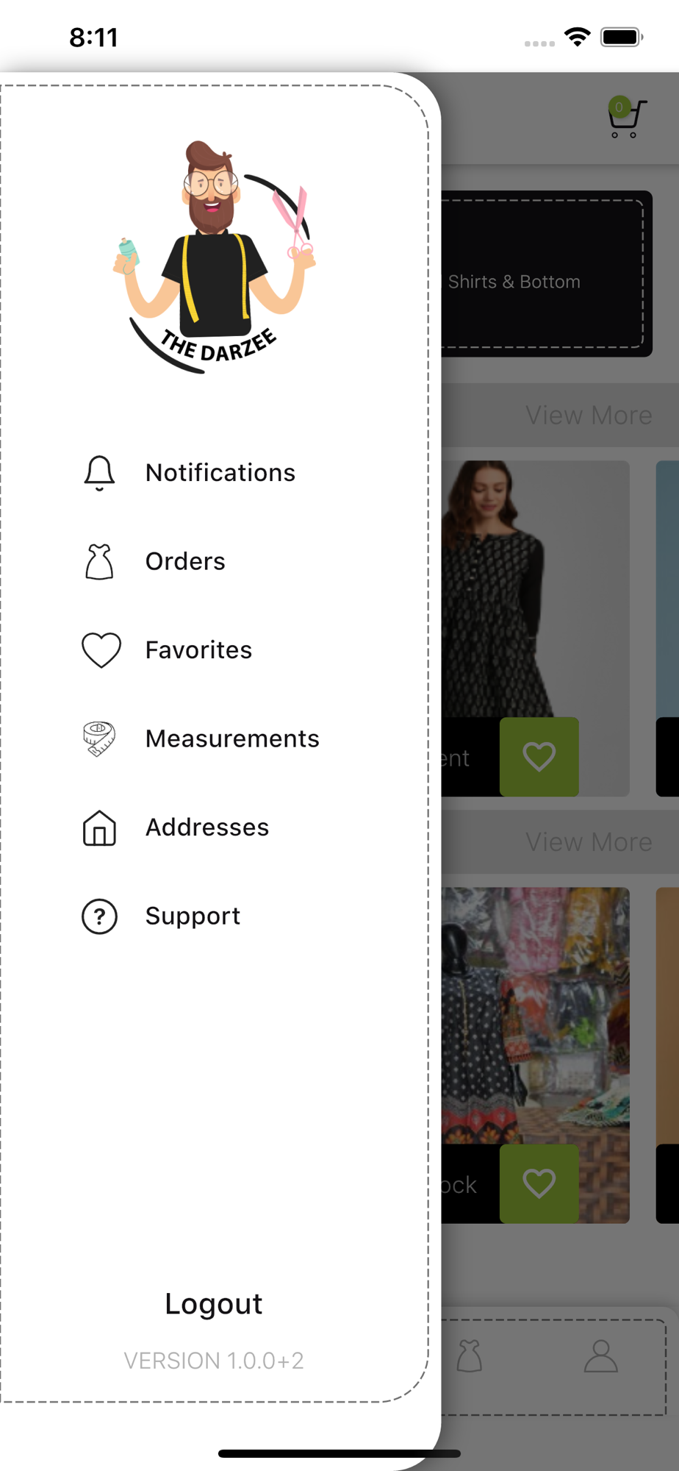Tap the lower View More link

[x=589, y=842]
